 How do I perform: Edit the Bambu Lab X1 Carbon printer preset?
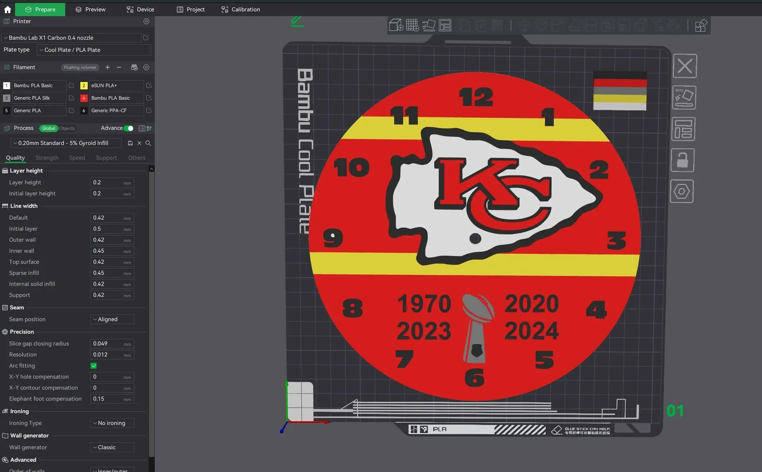(146, 38)
